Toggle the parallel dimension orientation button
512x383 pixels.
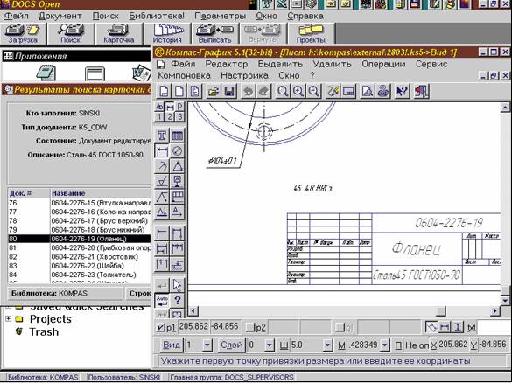[431, 327]
